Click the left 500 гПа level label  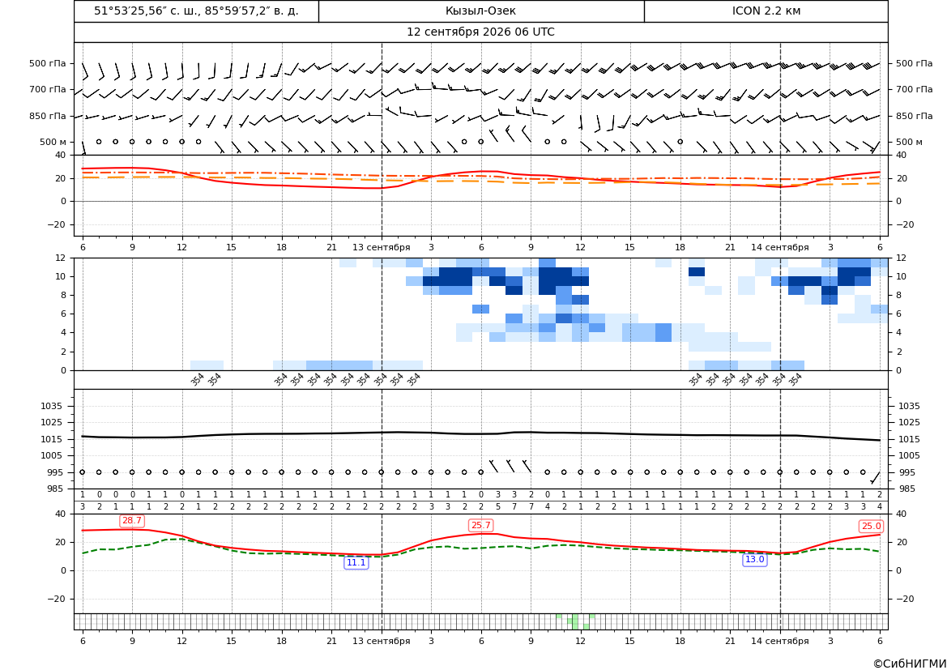(48, 63)
